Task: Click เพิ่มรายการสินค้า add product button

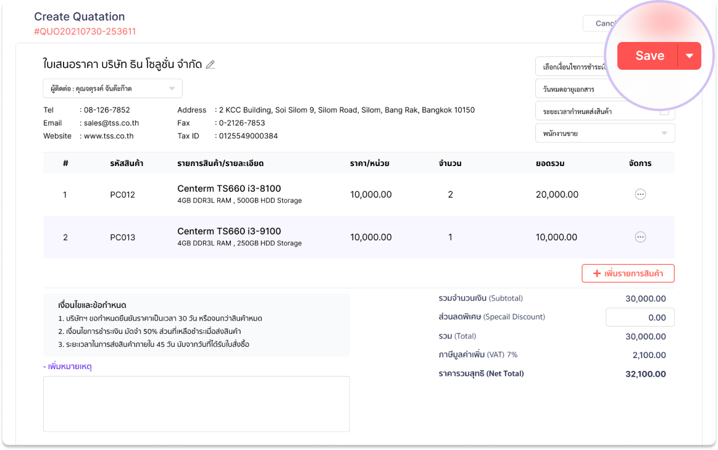Action: (628, 273)
